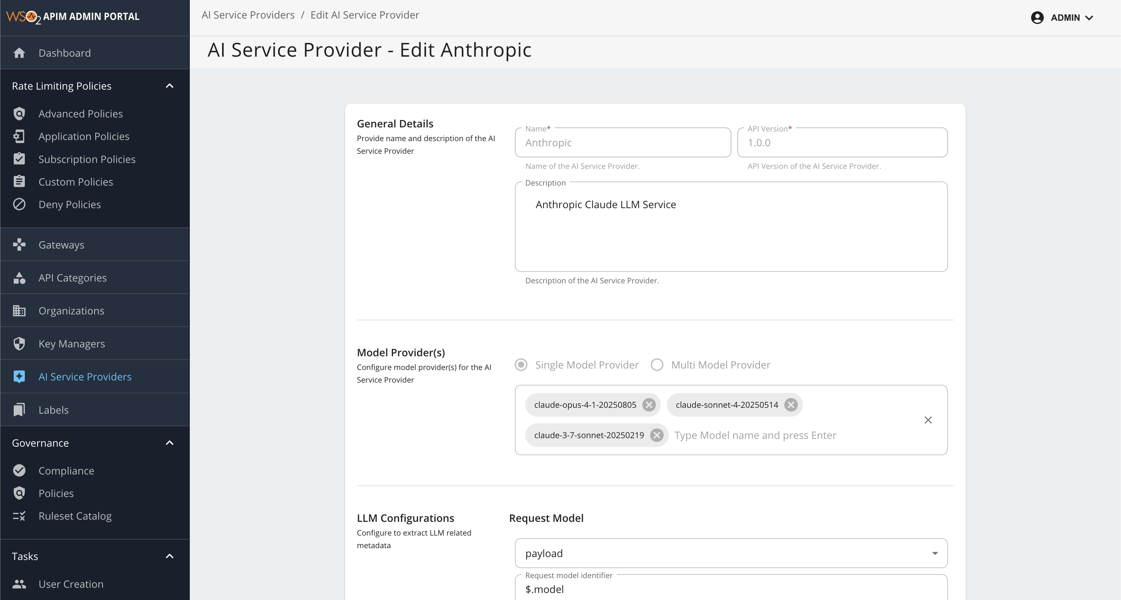This screenshot has height=600, width=1121.
Task: Open the Dashboard home icon
Action: (x=20, y=53)
